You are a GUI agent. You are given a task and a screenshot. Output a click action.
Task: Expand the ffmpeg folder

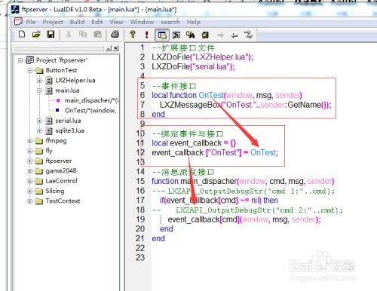(x=30, y=141)
